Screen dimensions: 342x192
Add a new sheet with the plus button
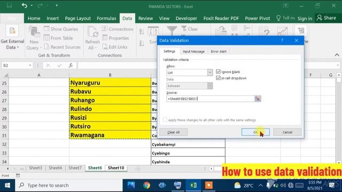[x=138, y=169]
